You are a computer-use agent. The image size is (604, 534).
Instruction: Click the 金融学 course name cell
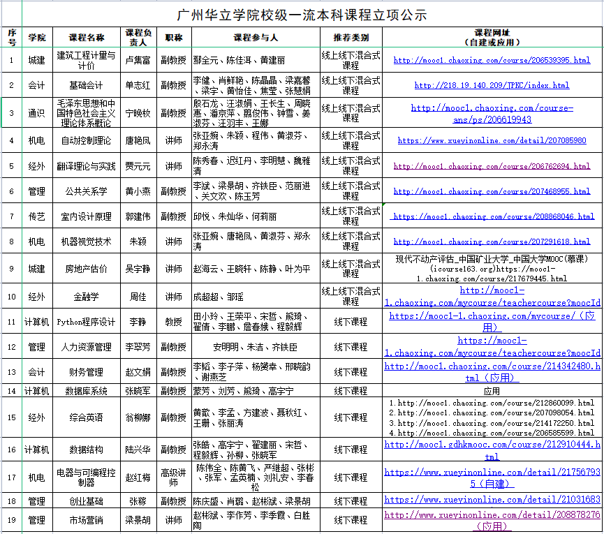pyautogui.click(x=87, y=297)
